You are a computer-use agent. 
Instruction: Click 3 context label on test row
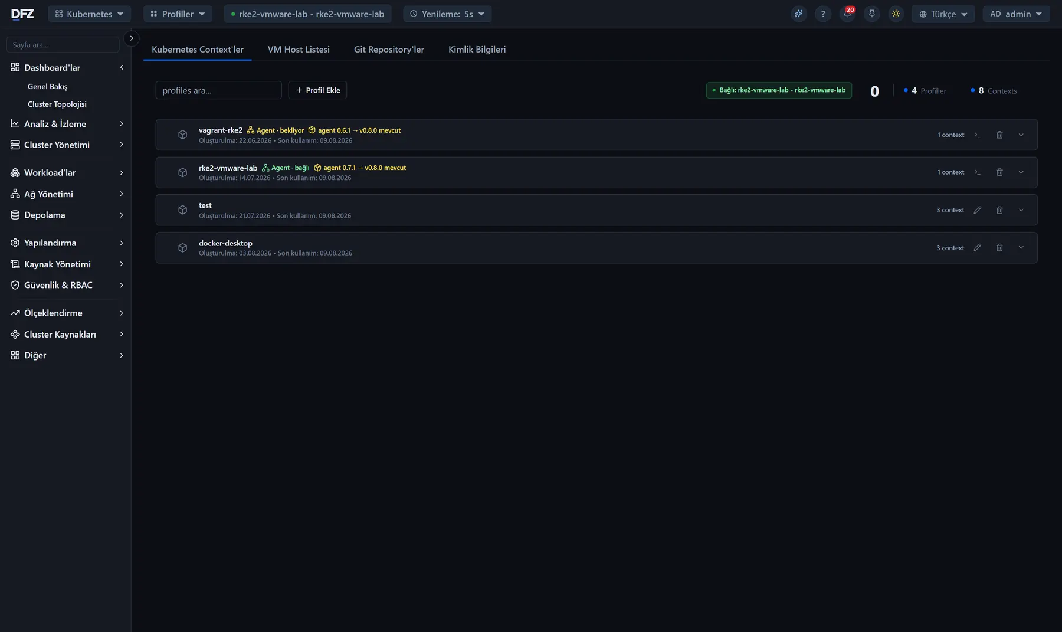[x=950, y=210]
